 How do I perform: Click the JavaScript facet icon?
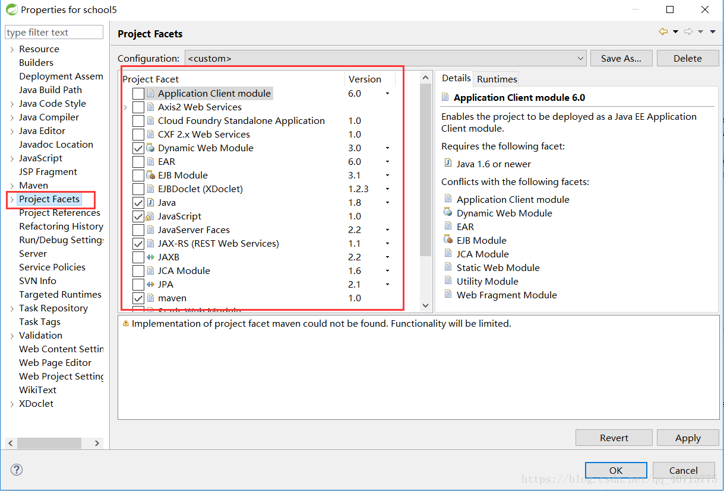[150, 216]
